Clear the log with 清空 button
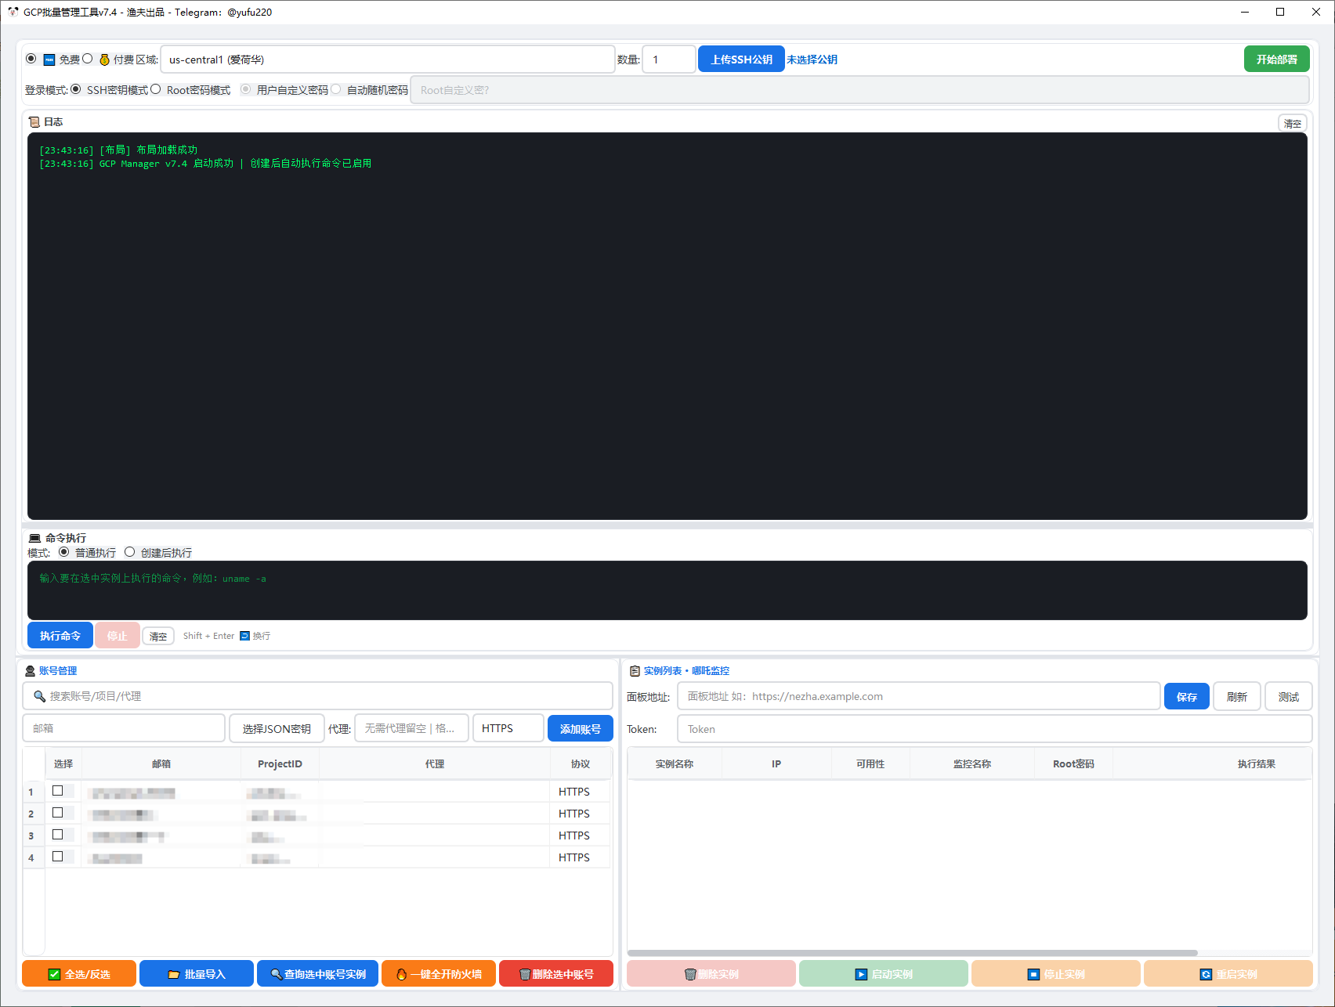This screenshot has width=1335, height=1007. pos(1292,124)
